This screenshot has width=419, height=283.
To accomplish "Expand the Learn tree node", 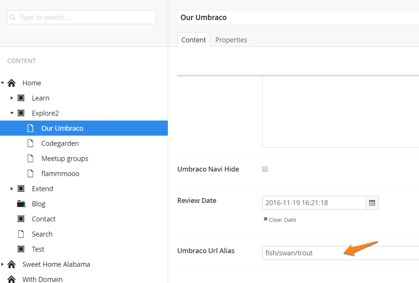I will click(11, 98).
